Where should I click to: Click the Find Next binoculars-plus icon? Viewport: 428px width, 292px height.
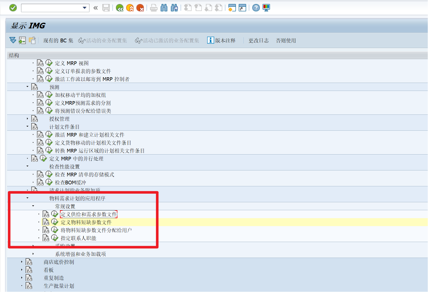[x=174, y=8]
